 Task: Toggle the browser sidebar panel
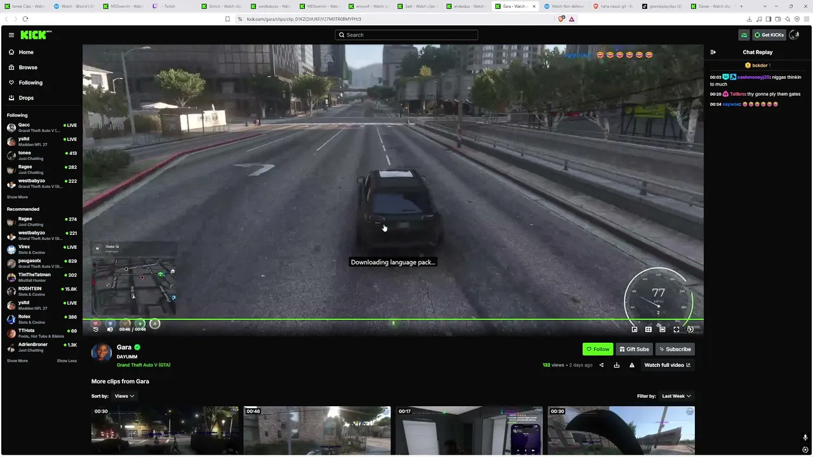pyautogui.click(x=769, y=19)
